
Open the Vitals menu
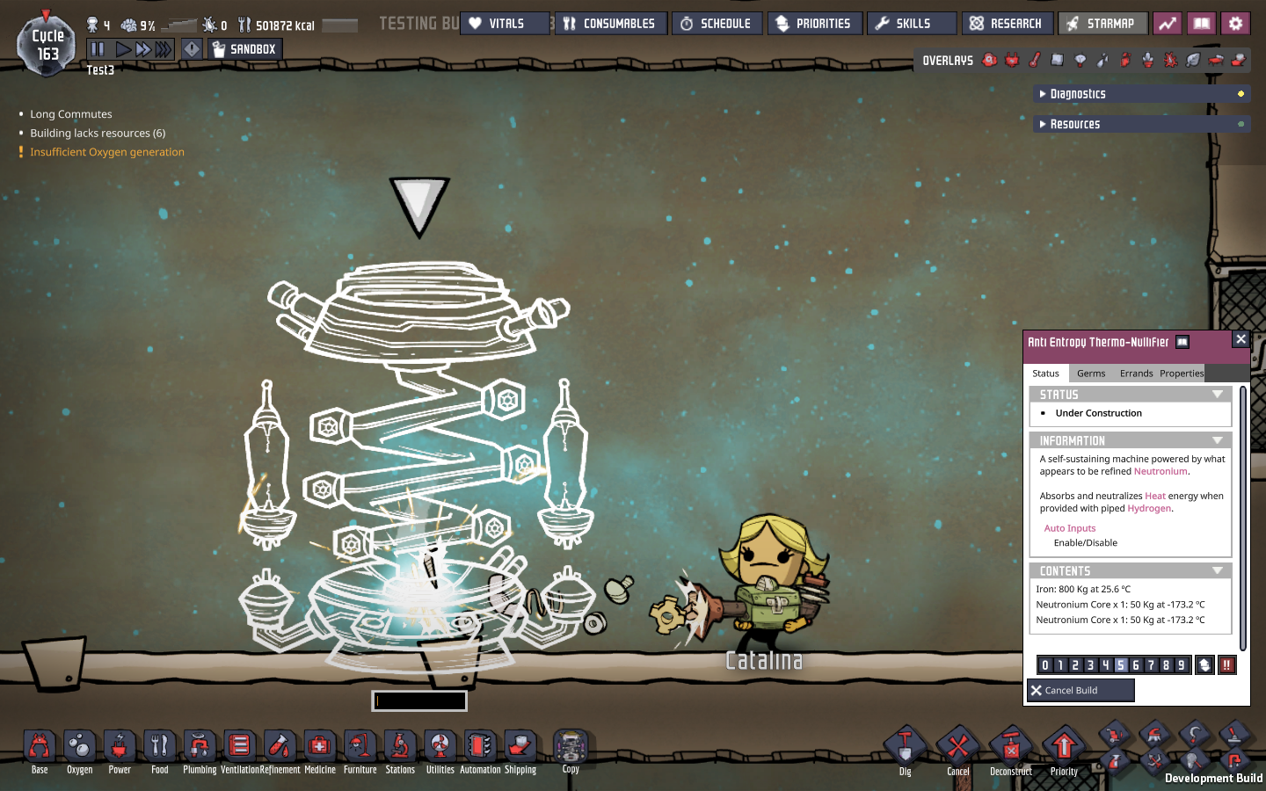tap(505, 24)
